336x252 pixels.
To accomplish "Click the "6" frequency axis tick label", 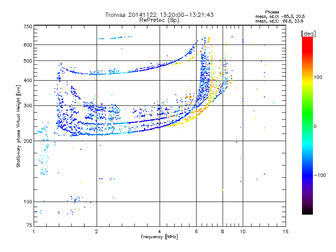I will (x=196, y=231).
